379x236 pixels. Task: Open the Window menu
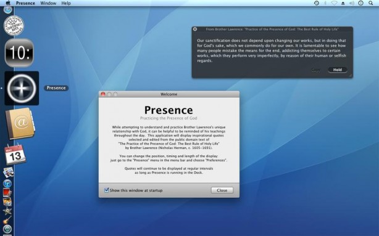click(x=48, y=3)
